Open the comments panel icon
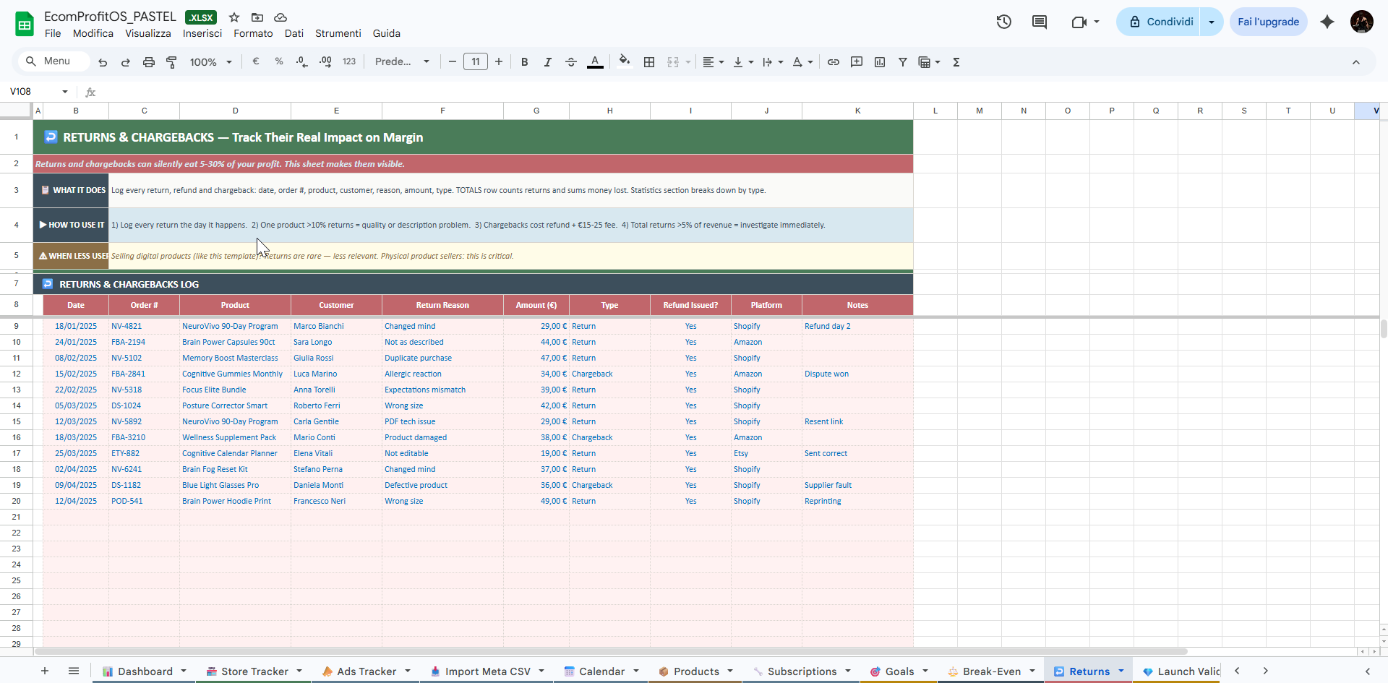Viewport: 1388px width, 683px height. tap(1040, 22)
